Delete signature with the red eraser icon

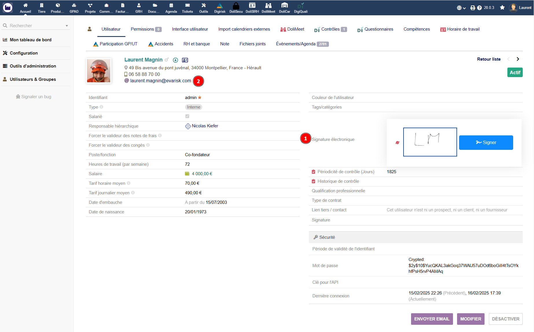(397, 143)
